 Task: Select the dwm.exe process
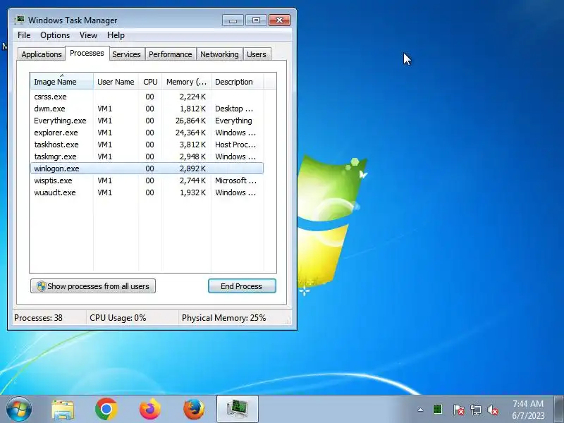pos(147,109)
